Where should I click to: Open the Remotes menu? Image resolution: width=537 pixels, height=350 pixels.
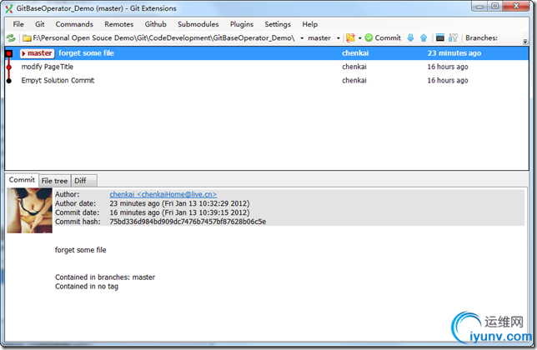click(119, 24)
